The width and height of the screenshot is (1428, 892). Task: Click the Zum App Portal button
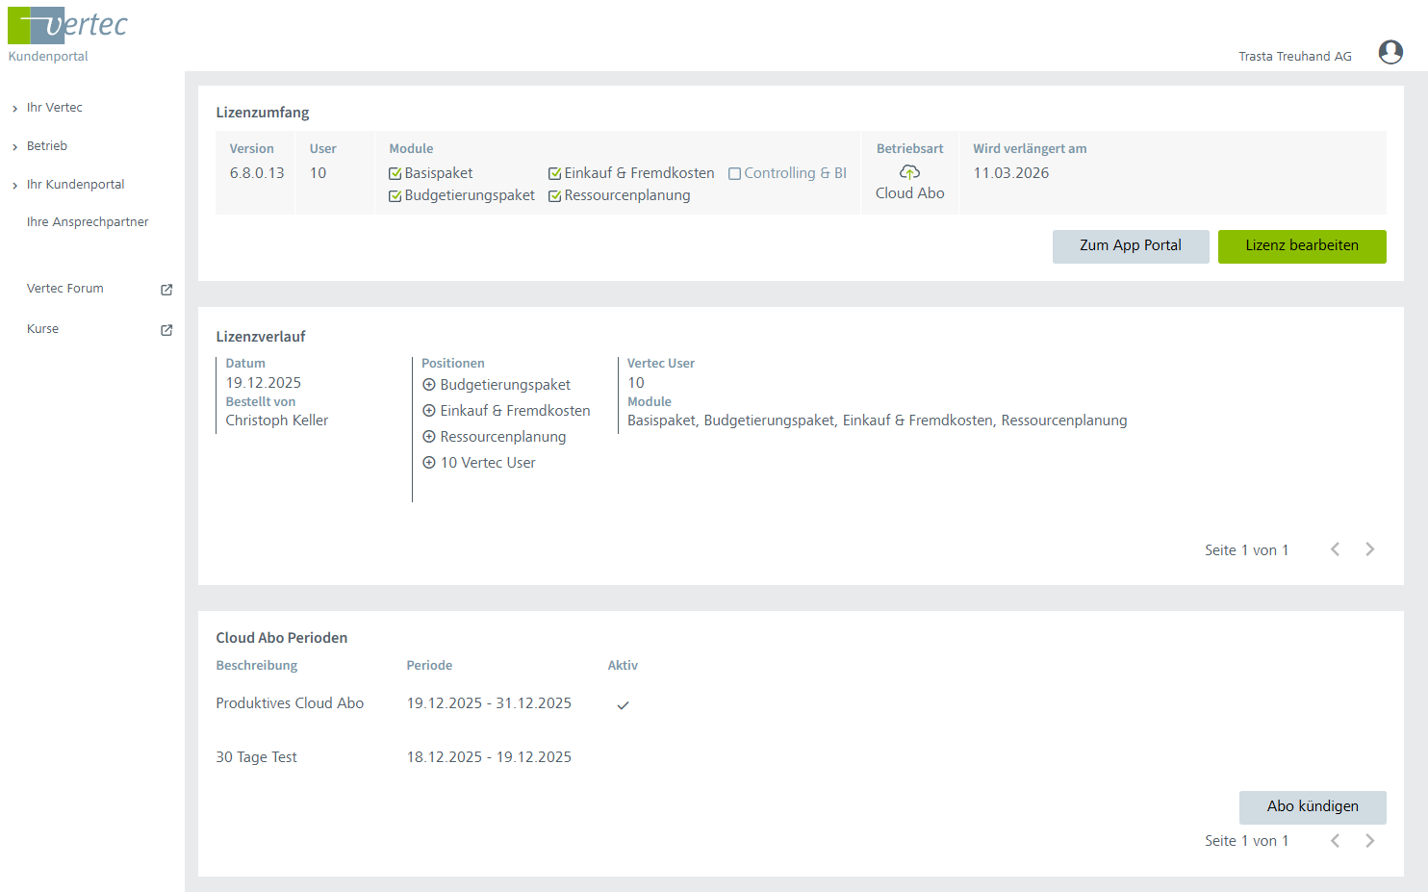pyautogui.click(x=1130, y=246)
